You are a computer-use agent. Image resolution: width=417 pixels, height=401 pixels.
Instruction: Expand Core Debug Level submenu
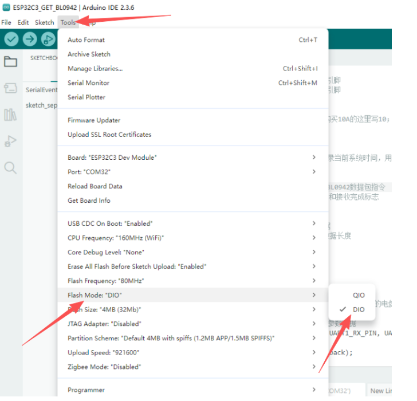click(x=193, y=253)
